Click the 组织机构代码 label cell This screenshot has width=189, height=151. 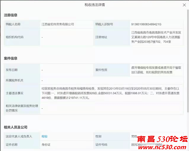[15, 37]
